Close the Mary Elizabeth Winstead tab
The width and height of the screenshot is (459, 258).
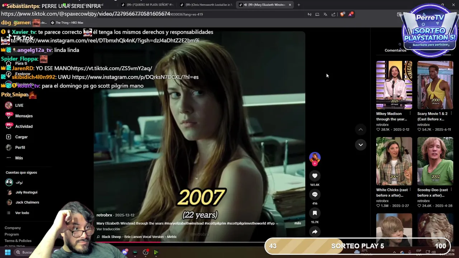tap(290, 5)
